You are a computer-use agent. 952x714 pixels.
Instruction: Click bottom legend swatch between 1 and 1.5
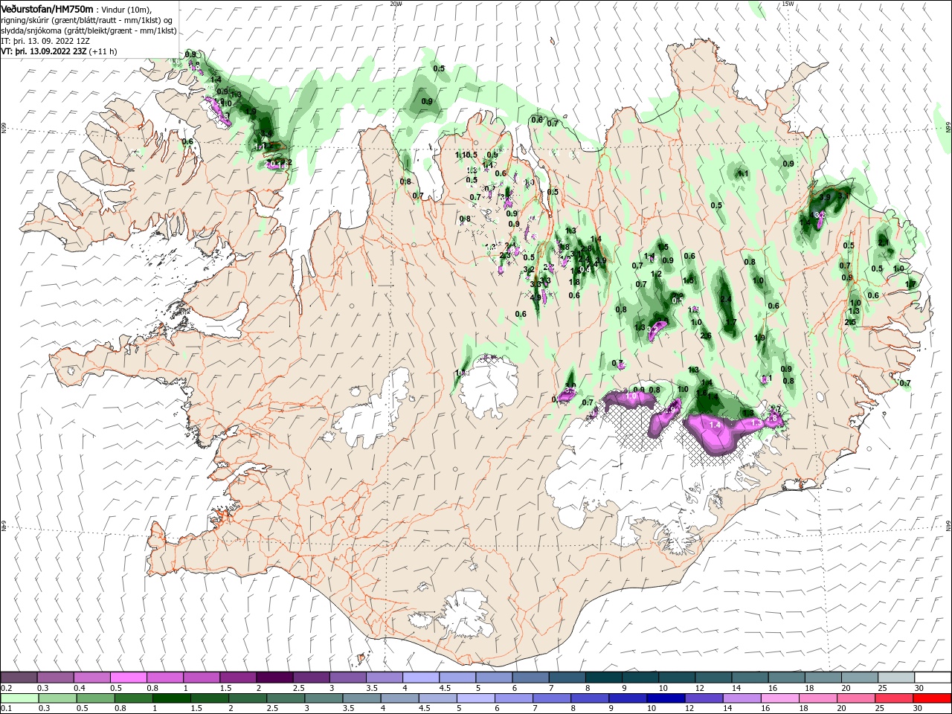pos(171,698)
